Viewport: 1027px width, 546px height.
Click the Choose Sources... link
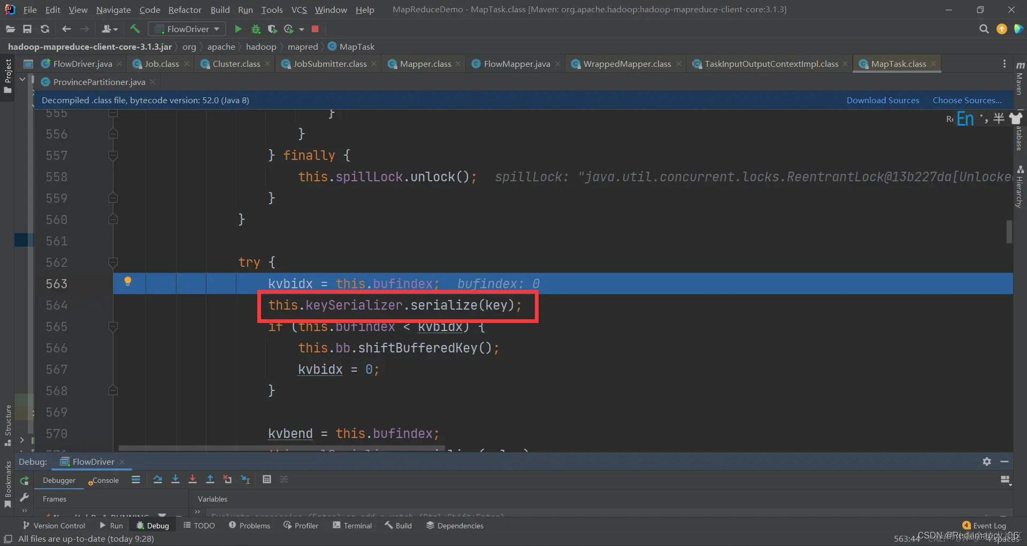pyautogui.click(x=967, y=100)
